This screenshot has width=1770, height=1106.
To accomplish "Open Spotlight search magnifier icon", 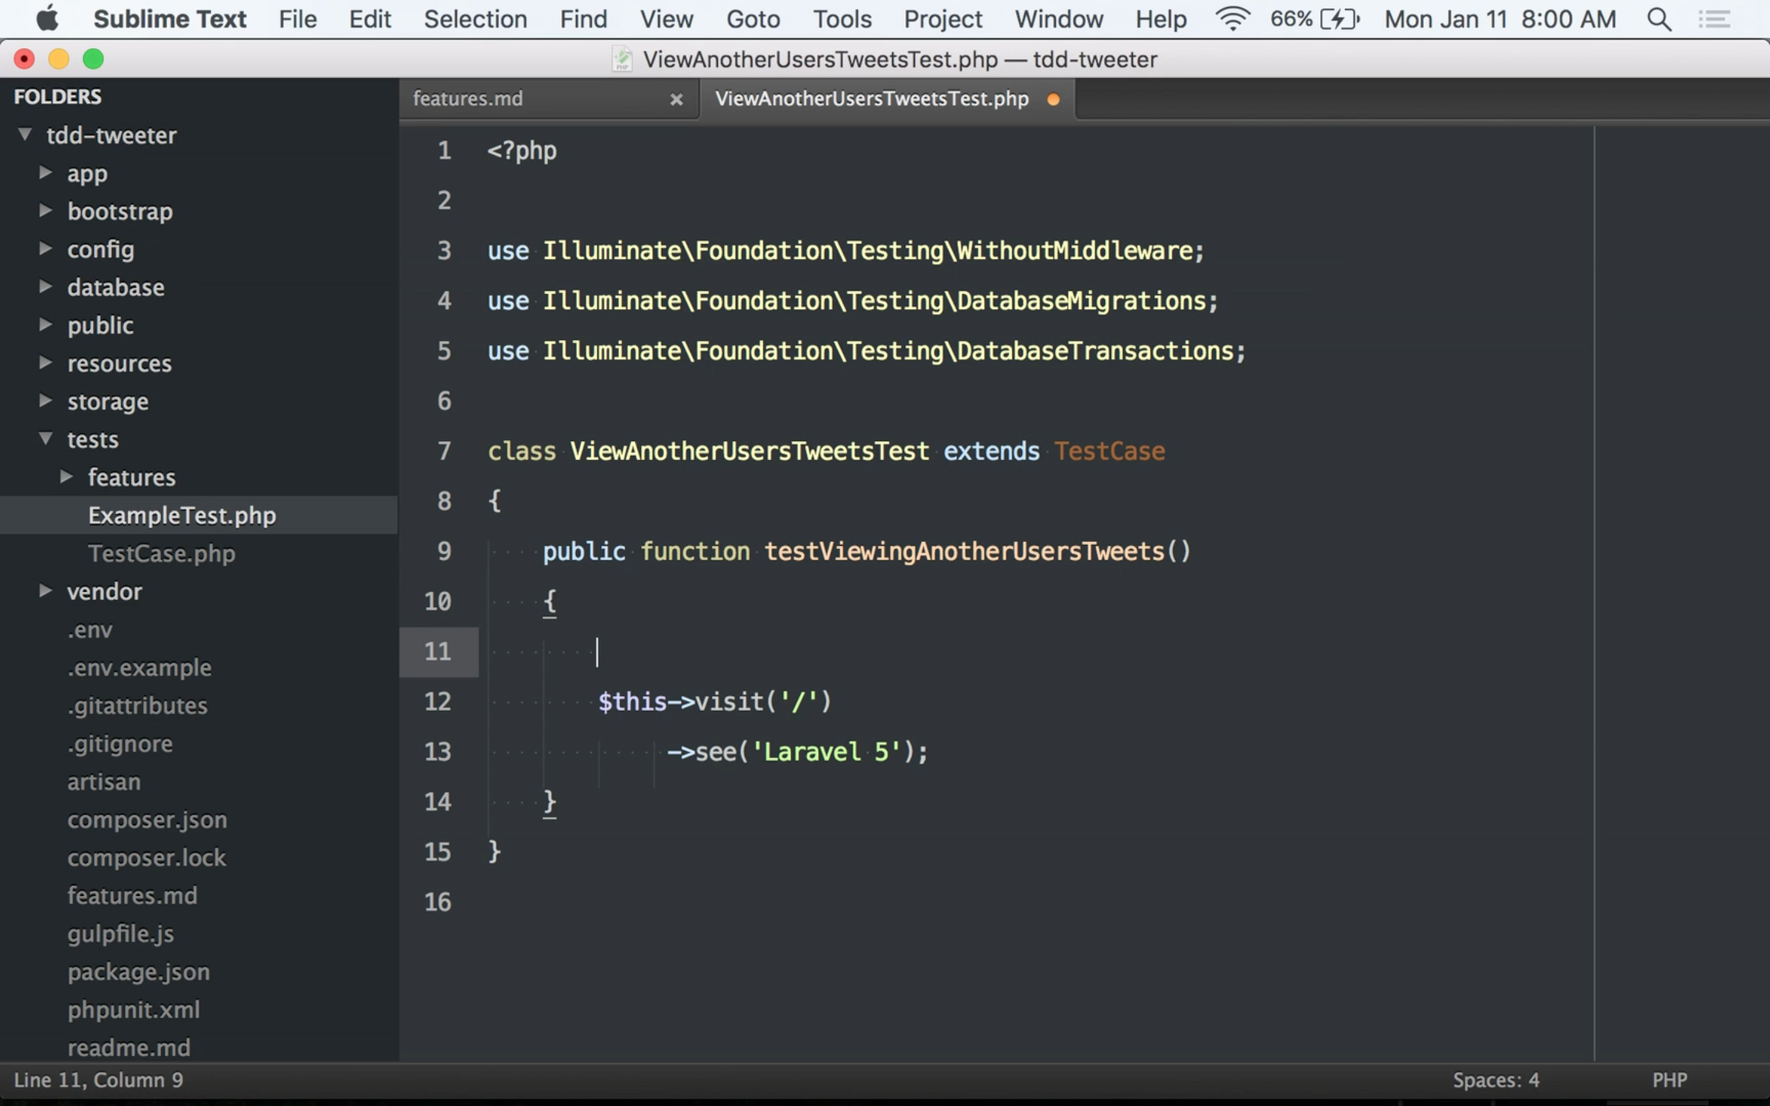I will tap(1659, 19).
